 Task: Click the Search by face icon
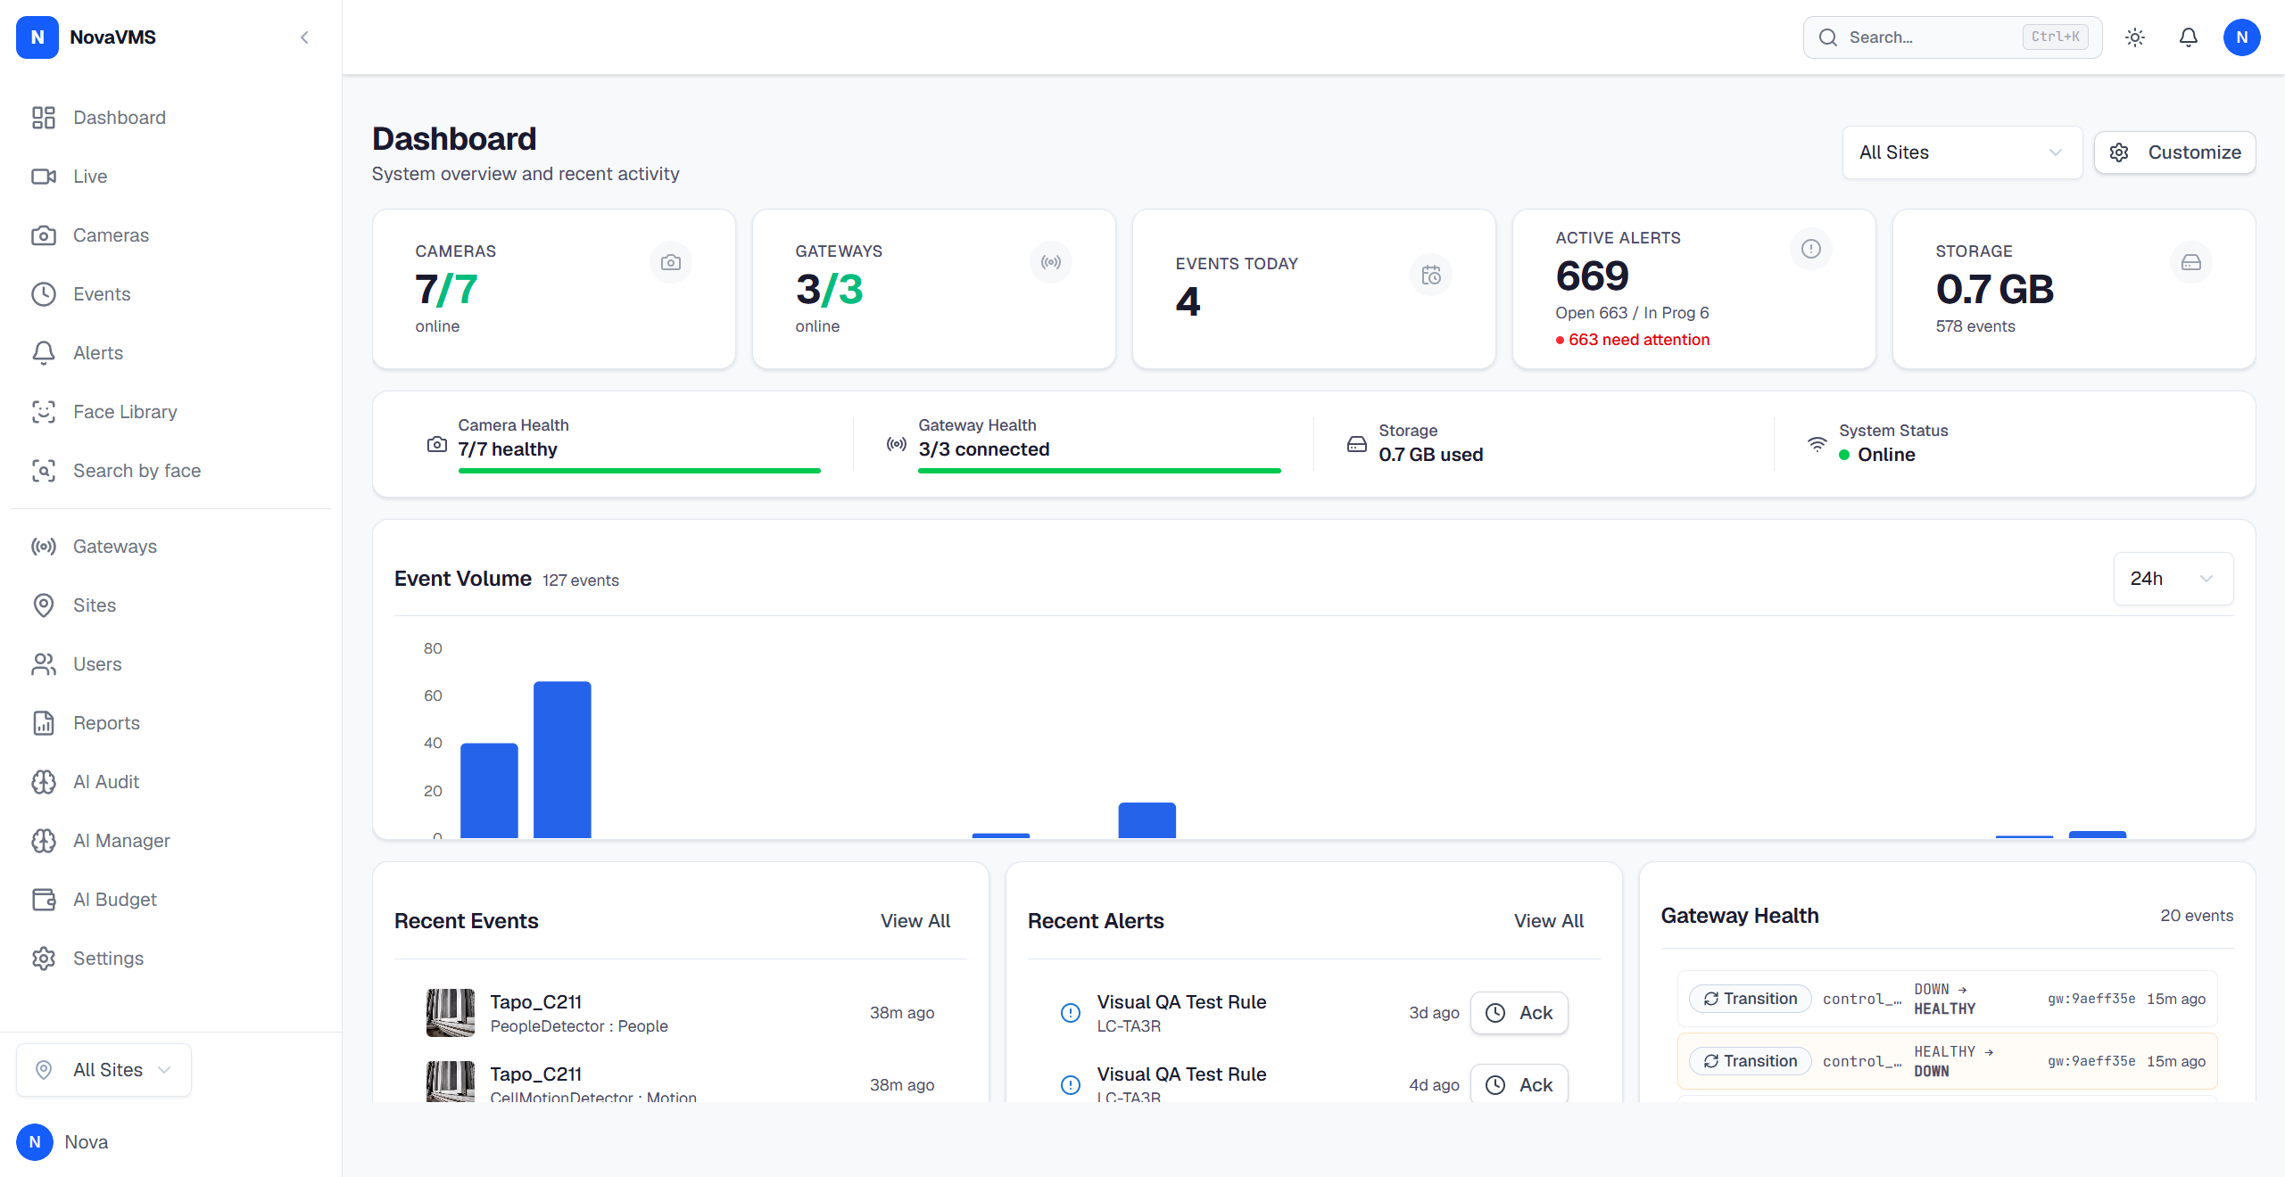point(44,471)
